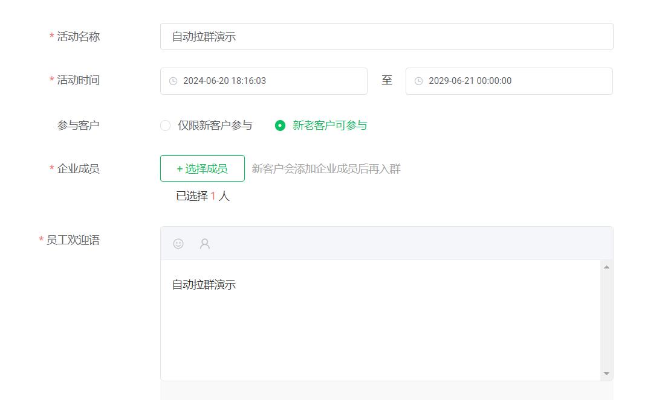The width and height of the screenshot is (668, 400).
Task: Click the 活动名称 label
Action: click(x=78, y=37)
